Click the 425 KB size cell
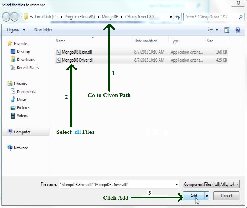The width and height of the screenshot is (247, 208). 221,60
